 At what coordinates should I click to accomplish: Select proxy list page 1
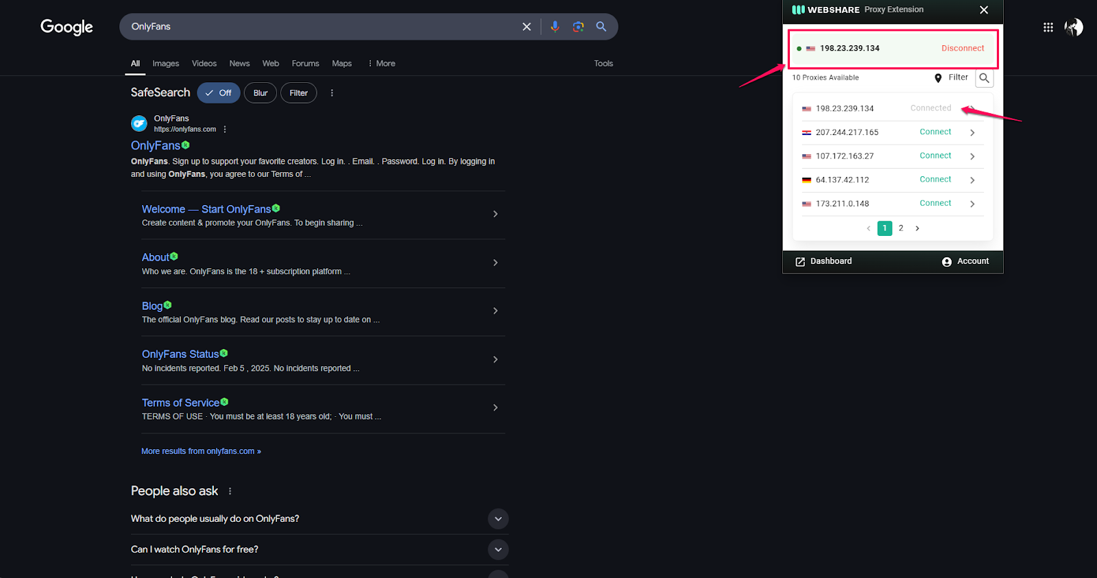point(884,228)
